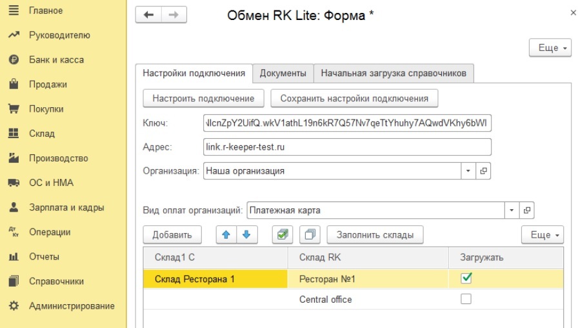Click Заполнить склады button
Image resolution: width=578 pixels, height=328 pixels.
coord(375,234)
